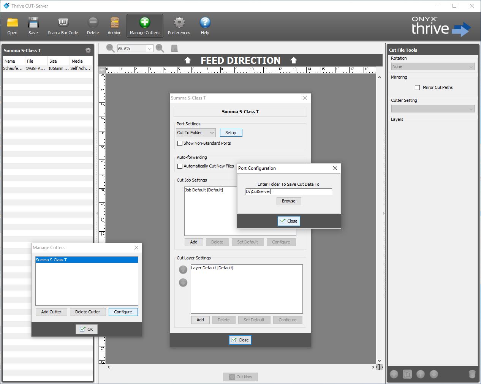Click the Media column header
Viewport: 481px width, 384px height.
coord(81,61)
